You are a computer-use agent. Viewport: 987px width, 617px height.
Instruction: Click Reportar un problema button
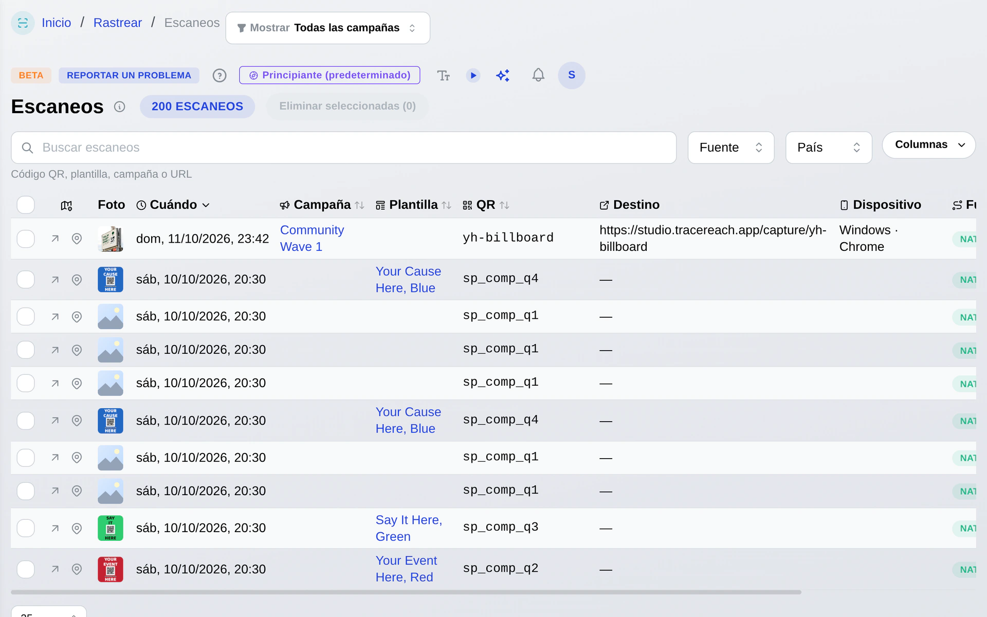129,76
